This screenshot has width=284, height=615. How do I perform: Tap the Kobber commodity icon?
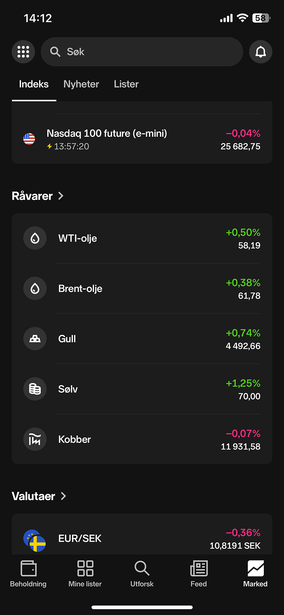[35, 439]
